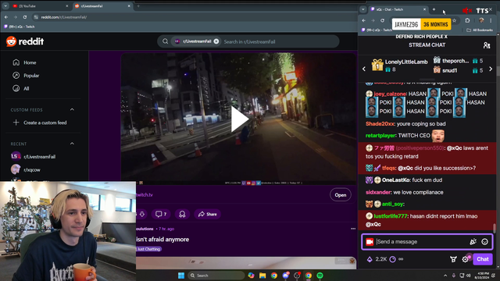Open the celebration party popper icon
Image resolution: width=500 pixels, height=281 pixels.
tap(473, 242)
